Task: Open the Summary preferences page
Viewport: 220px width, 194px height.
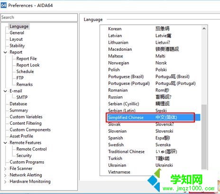Action: tap(18, 111)
